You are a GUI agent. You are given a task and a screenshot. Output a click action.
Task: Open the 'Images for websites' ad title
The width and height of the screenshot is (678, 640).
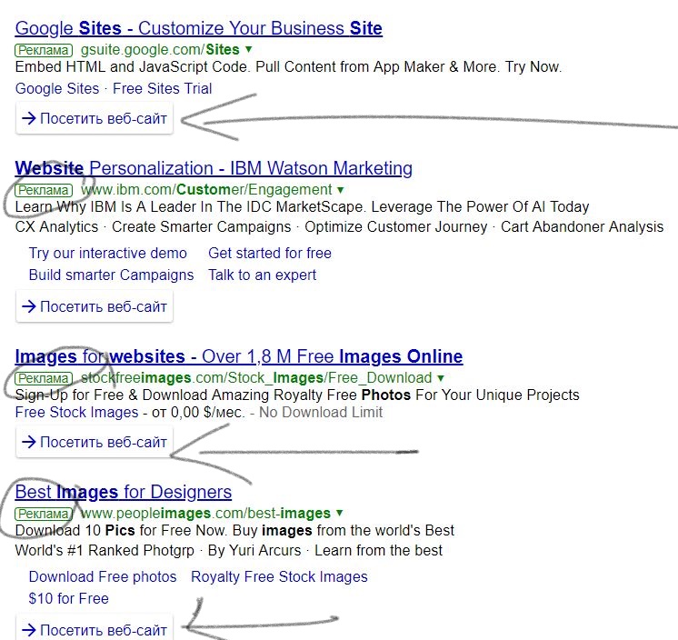coord(239,356)
